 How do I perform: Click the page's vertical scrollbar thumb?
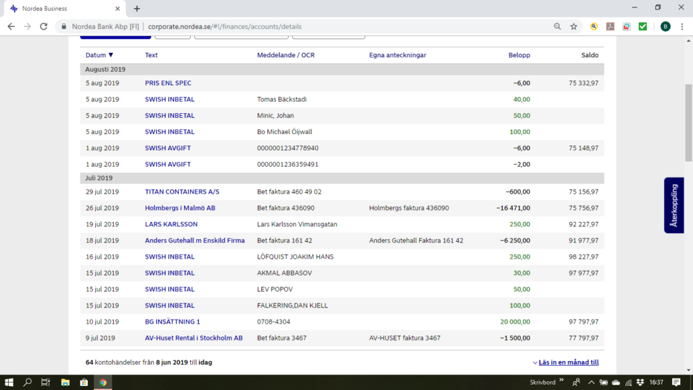(688, 123)
